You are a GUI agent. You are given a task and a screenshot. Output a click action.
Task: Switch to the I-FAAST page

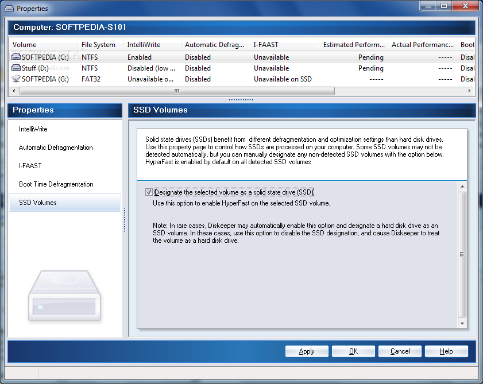(x=30, y=166)
